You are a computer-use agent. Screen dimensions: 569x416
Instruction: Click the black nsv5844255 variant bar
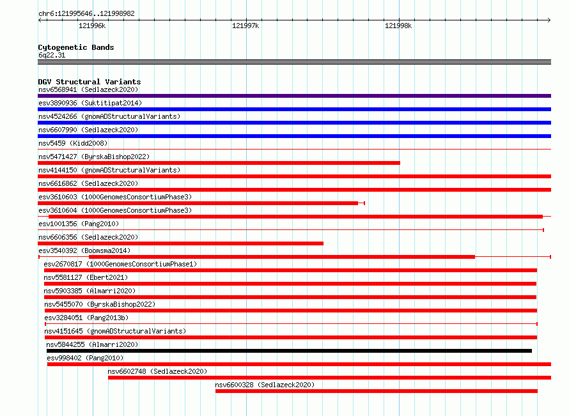[x=289, y=351]
